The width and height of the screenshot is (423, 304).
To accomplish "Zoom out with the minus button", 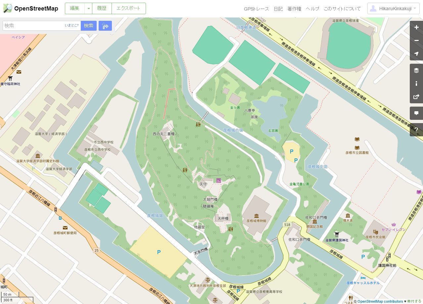I will 416,41.
